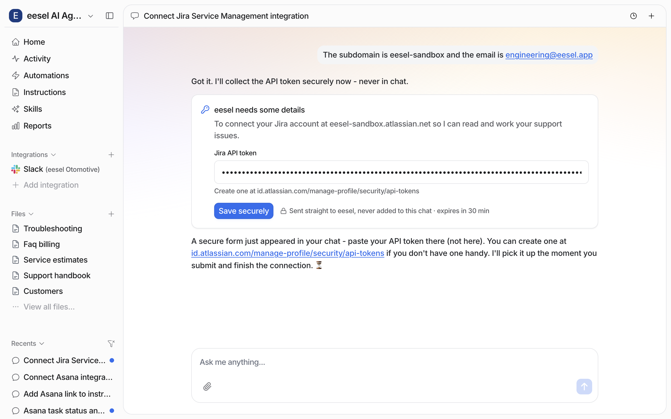Click the Skills sparkle icon
Screen dimensions: 671x419
16,109
